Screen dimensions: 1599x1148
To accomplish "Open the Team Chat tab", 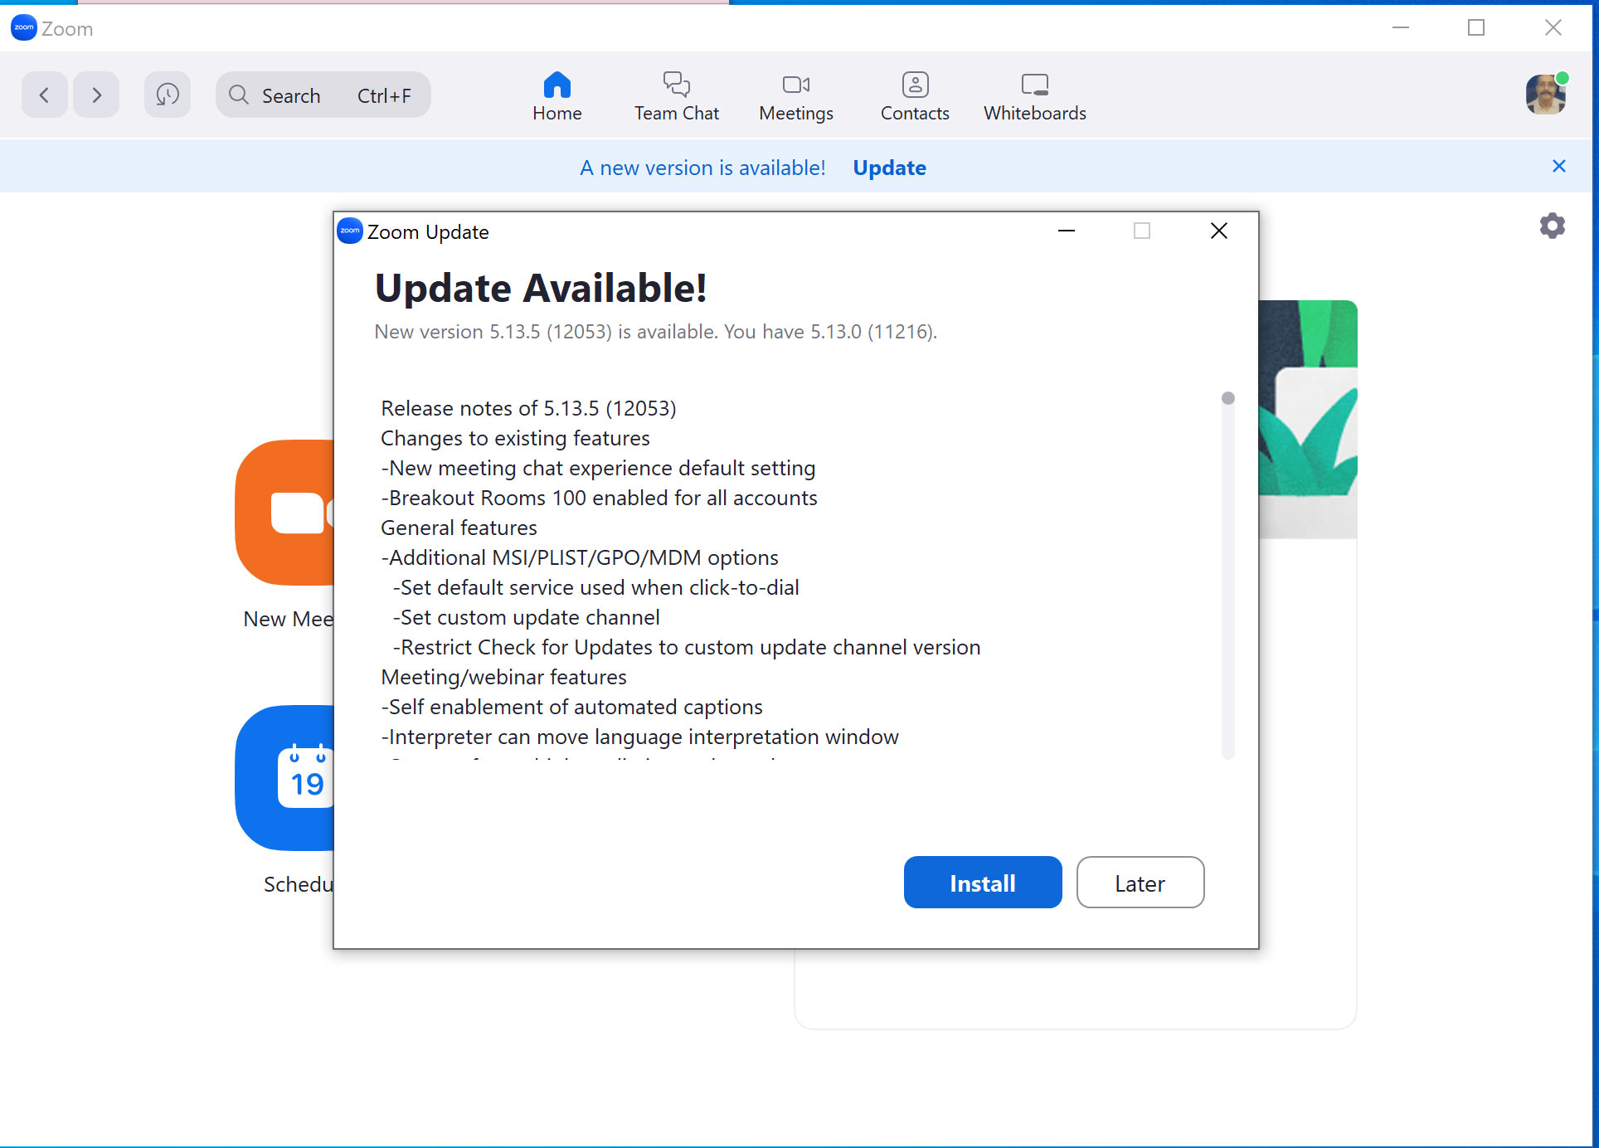I will click(x=676, y=96).
